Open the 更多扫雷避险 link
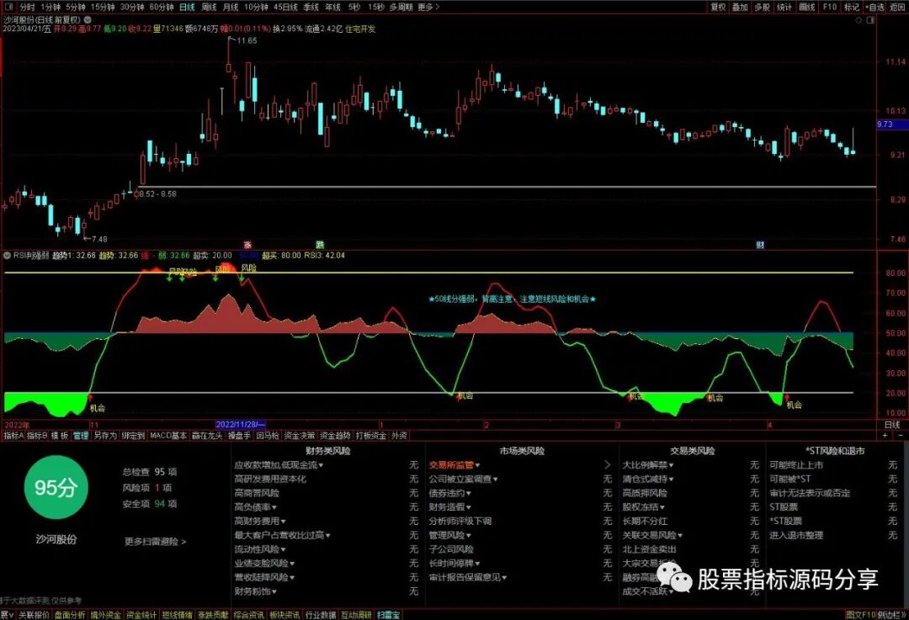 point(156,541)
